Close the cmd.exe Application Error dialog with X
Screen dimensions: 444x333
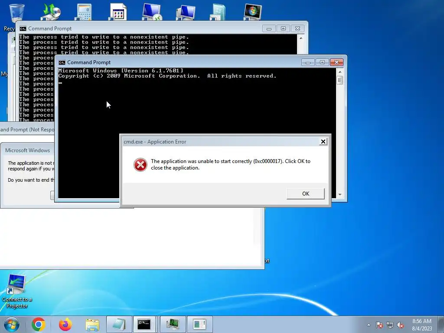point(323,142)
